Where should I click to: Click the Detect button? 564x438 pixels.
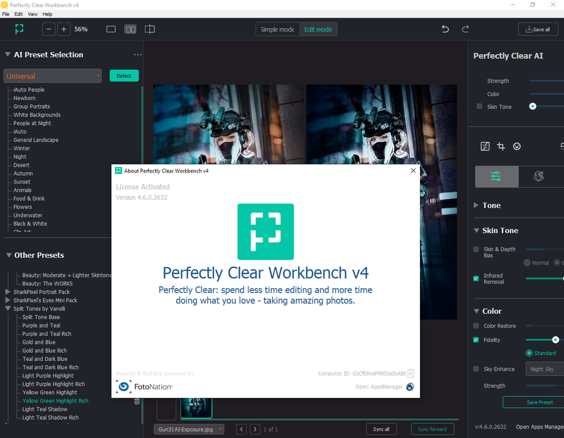124,76
